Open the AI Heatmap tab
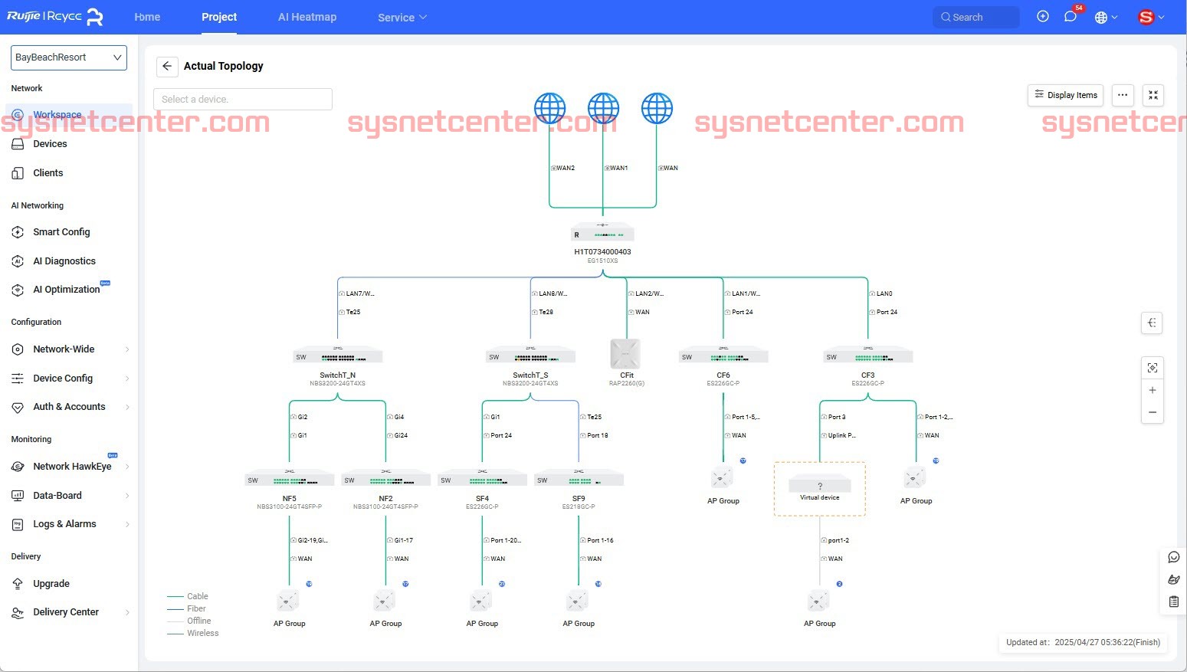The height and width of the screenshot is (672, 1187). (x=307, y=17)
